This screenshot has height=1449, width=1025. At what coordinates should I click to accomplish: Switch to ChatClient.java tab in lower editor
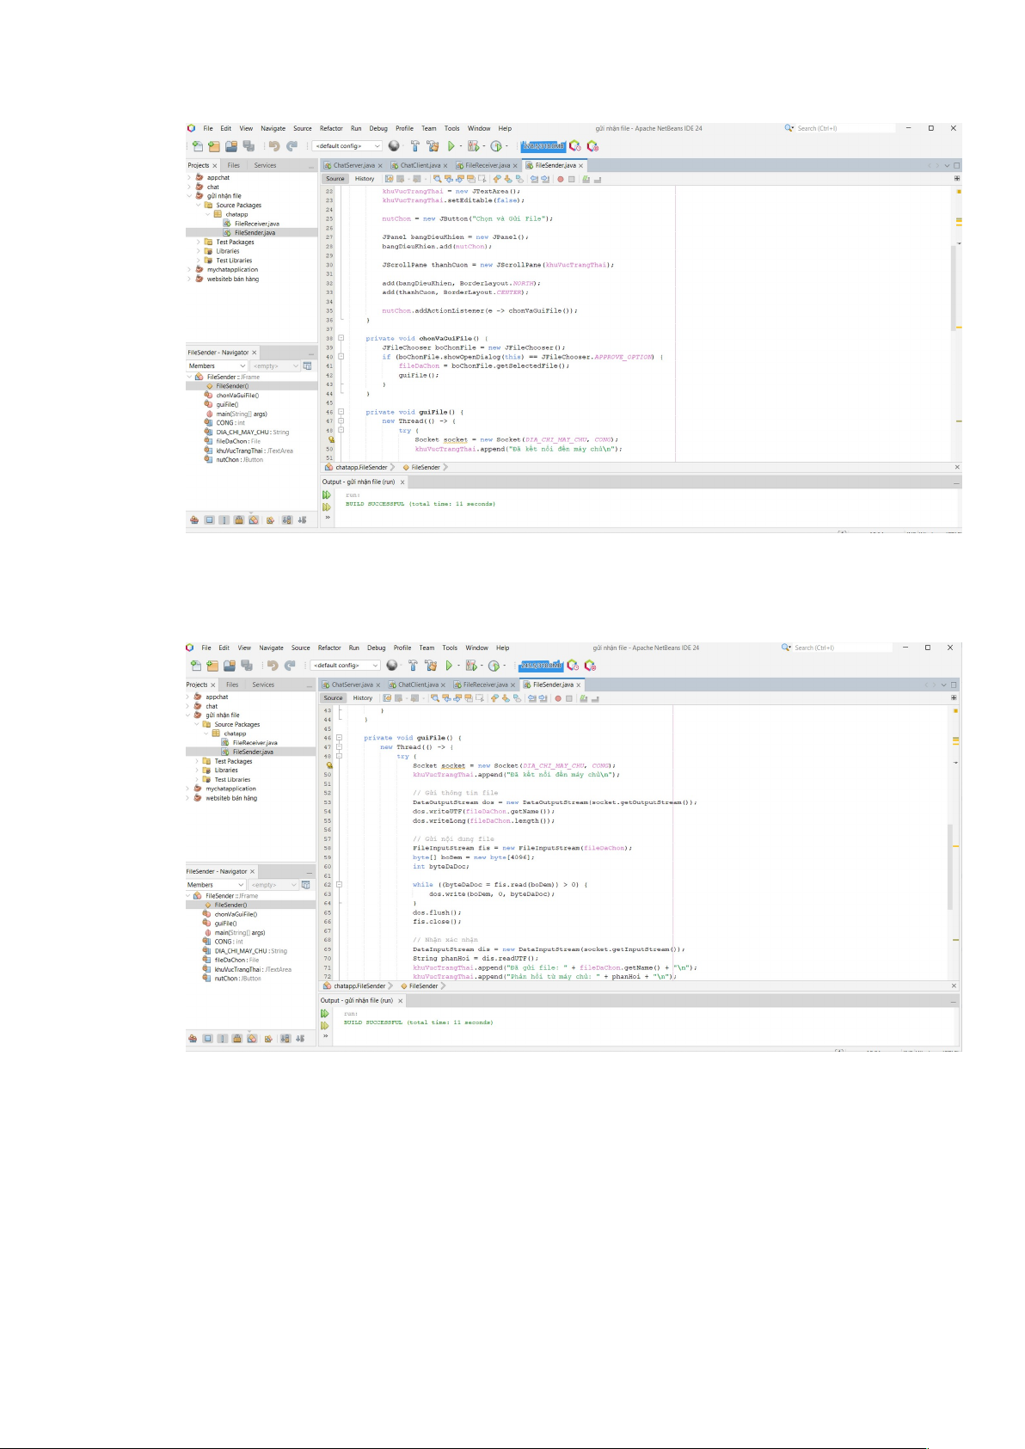click(x=418, y=685)
